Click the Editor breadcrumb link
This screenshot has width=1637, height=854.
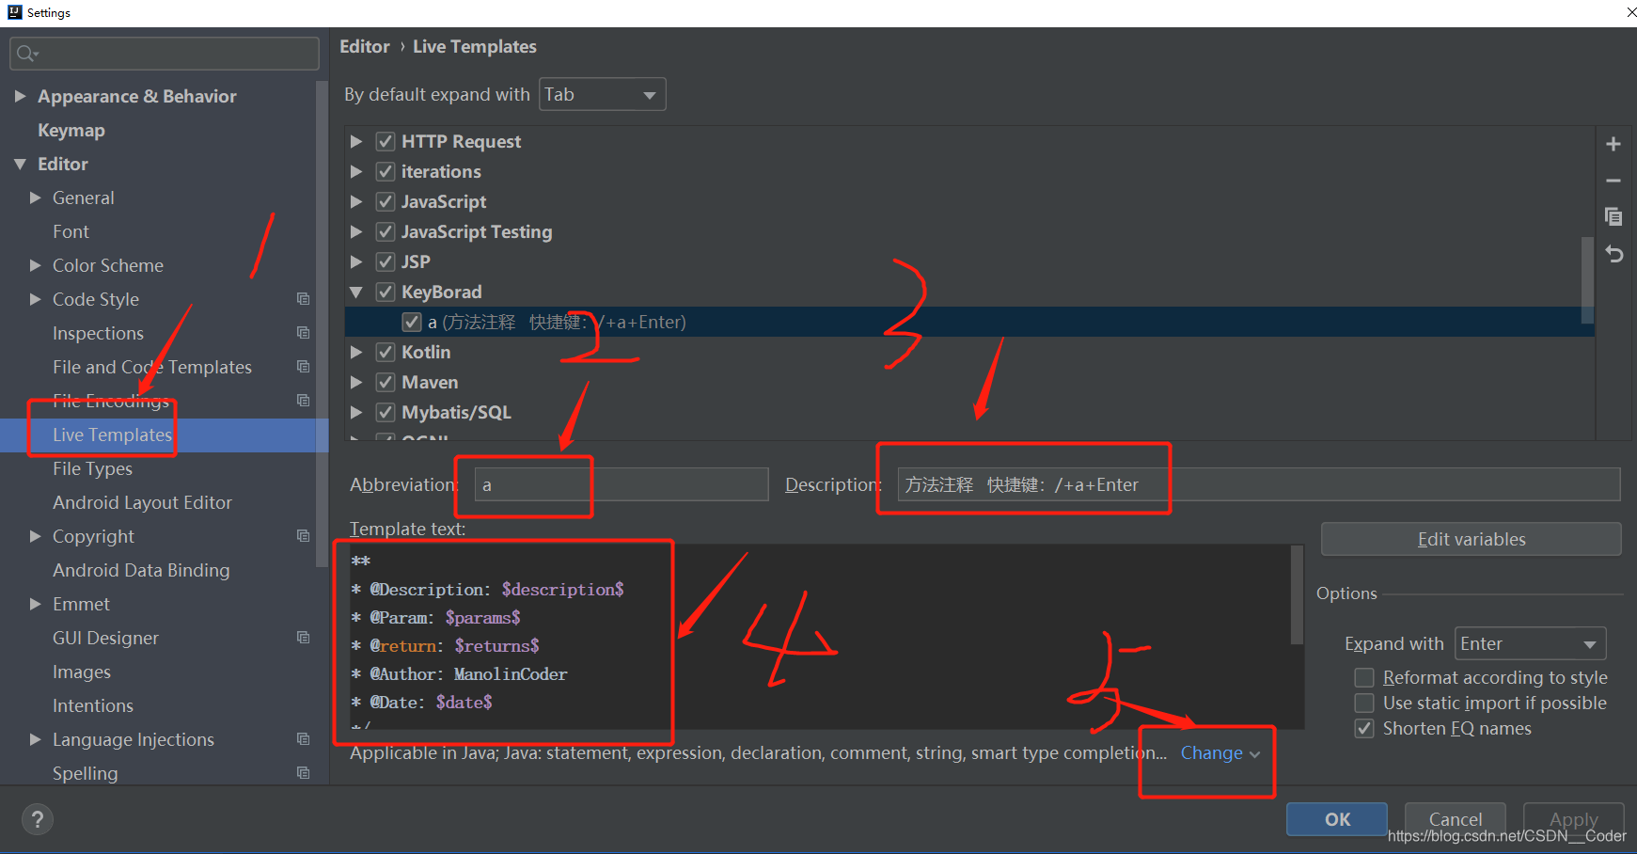[x=365, y=46]
